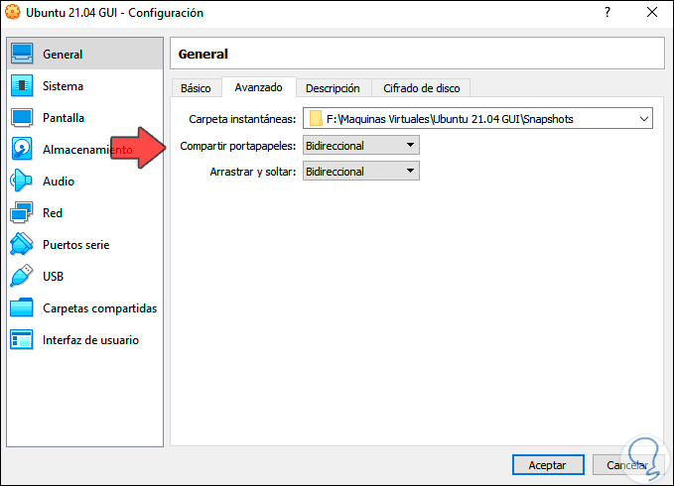Click the question mark help button
The image size is (674, 486).
(x=607, y=12)
